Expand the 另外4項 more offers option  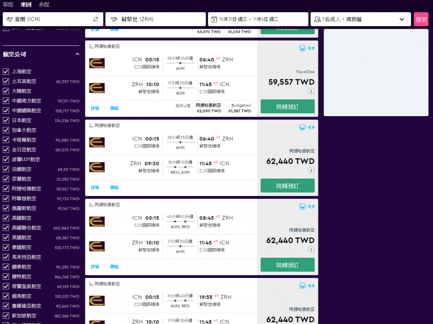tap(183, 105)
